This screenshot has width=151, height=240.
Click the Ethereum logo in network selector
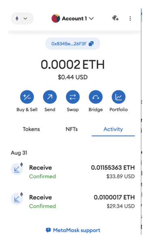click(17, 19)
